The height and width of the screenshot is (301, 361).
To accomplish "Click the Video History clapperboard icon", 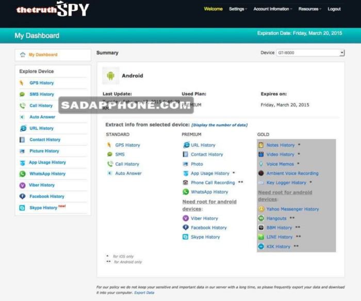I will [261, 154].
